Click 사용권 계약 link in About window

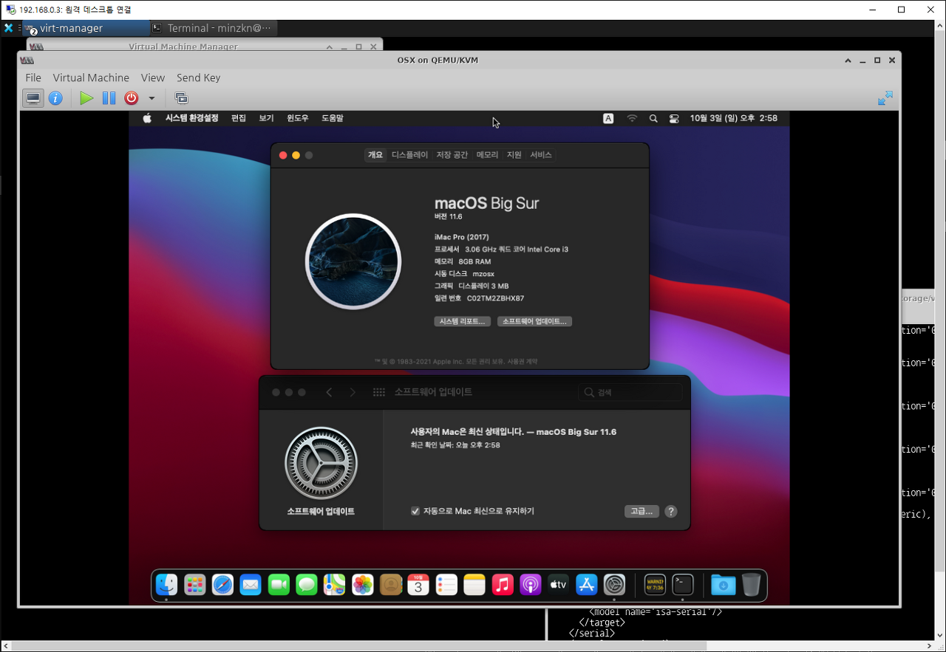(523, 361)
